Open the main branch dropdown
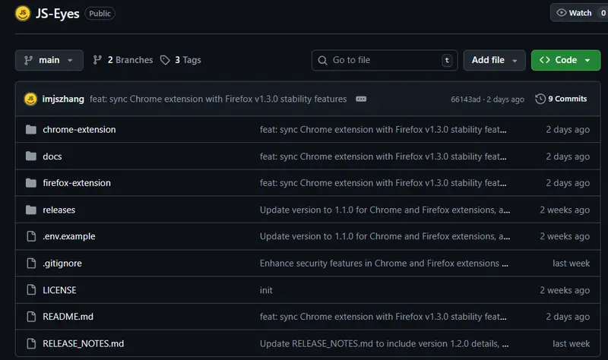This screenshot has width=608, height=360. (49, 60)
